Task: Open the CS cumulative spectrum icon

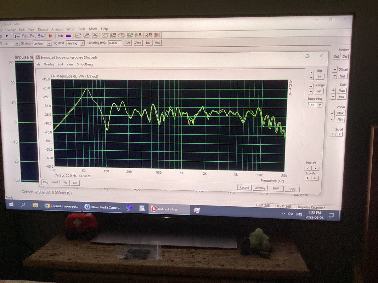Action: point(130,35)
